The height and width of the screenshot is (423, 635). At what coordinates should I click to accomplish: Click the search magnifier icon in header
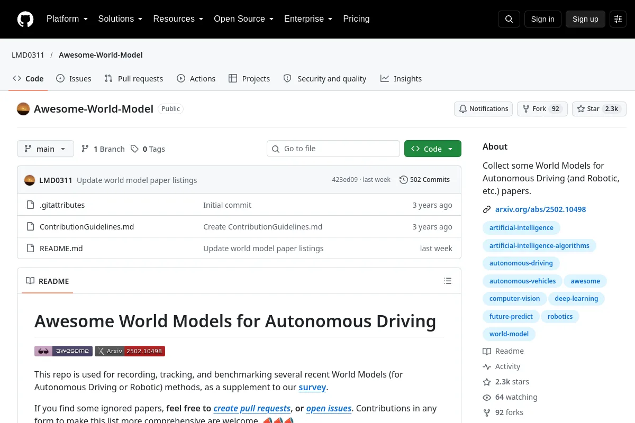[x=509, y=19]
